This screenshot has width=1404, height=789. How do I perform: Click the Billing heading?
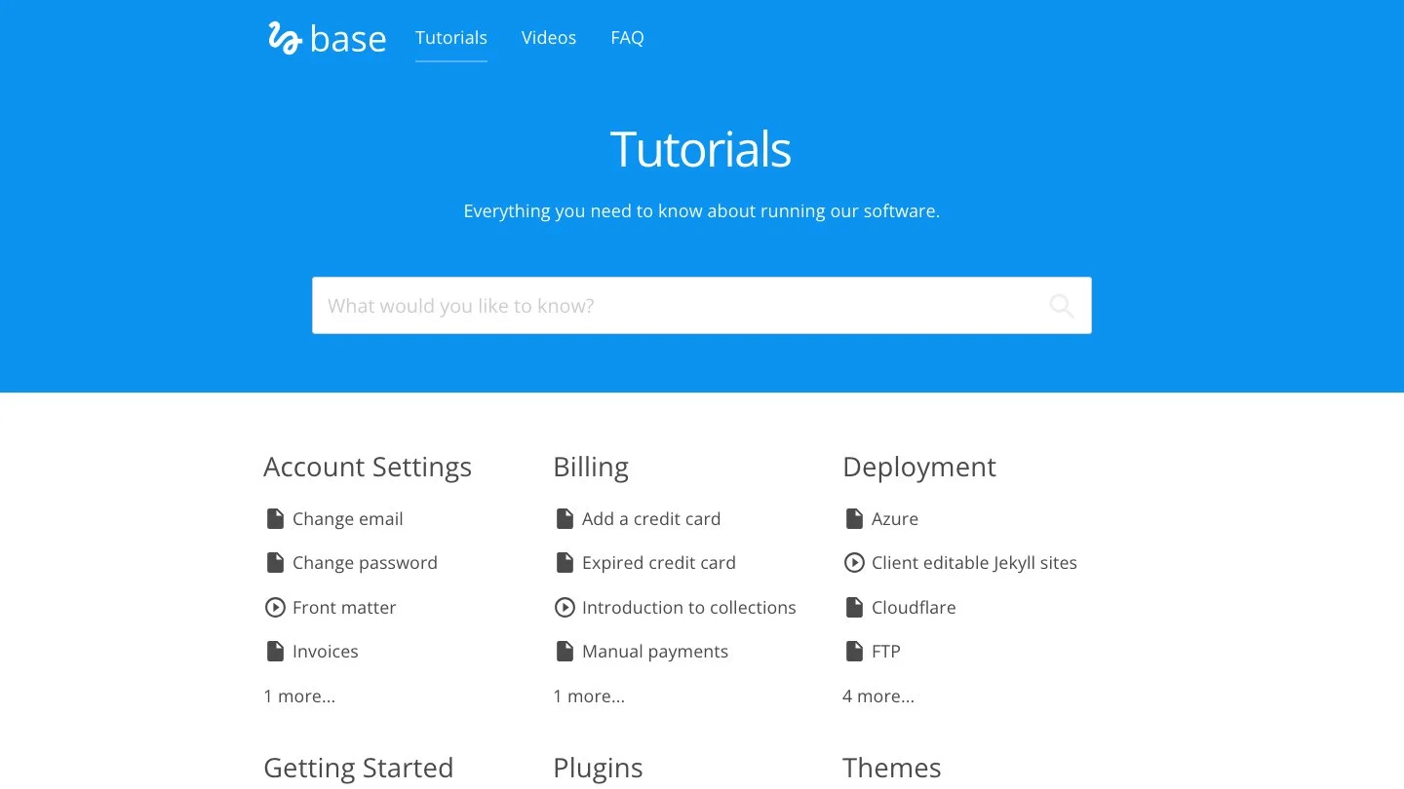(591, 468)
